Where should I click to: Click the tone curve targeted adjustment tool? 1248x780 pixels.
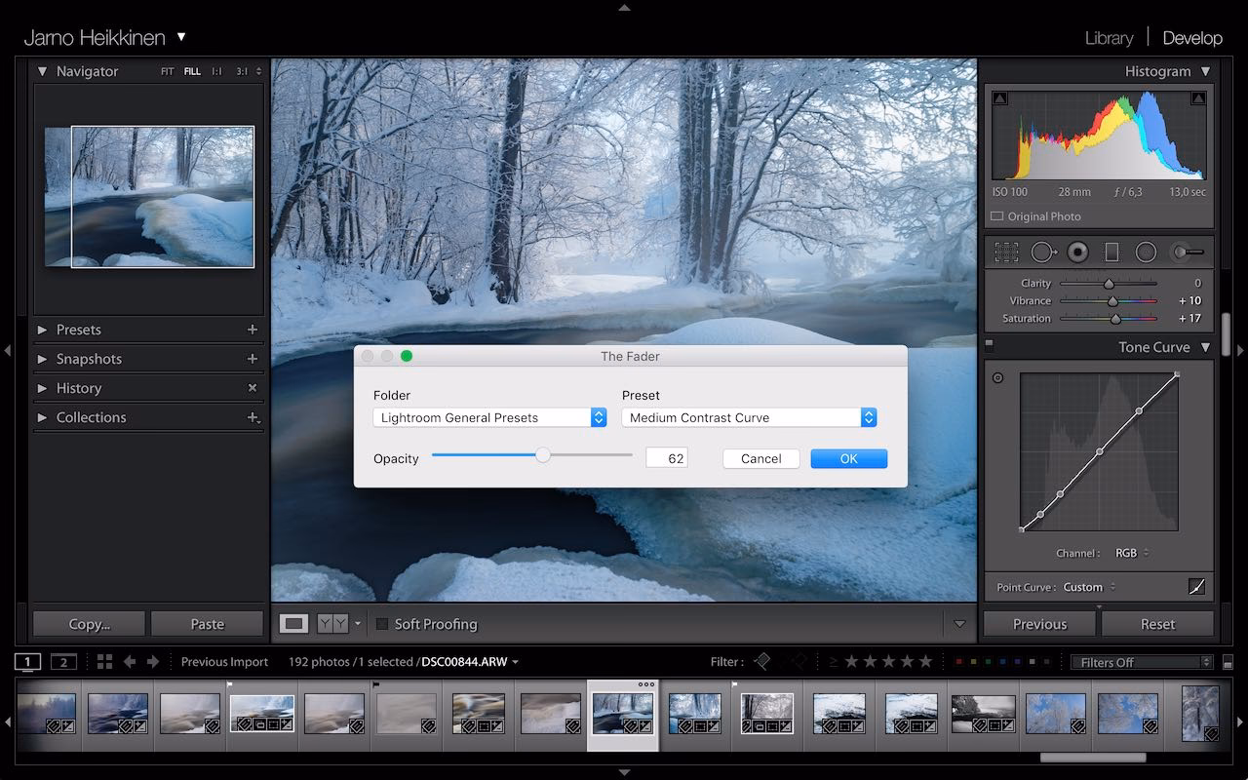pos(997,378)
